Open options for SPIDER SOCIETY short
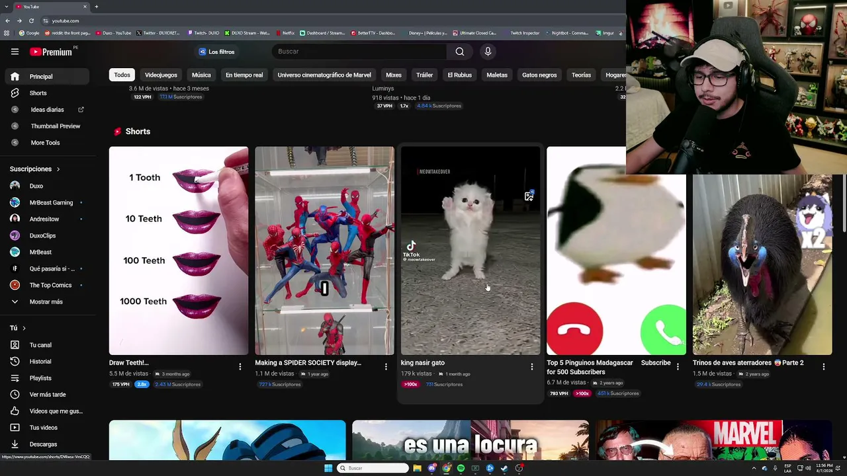The height and width of the screenshot is (476, 847). [386, 366]
